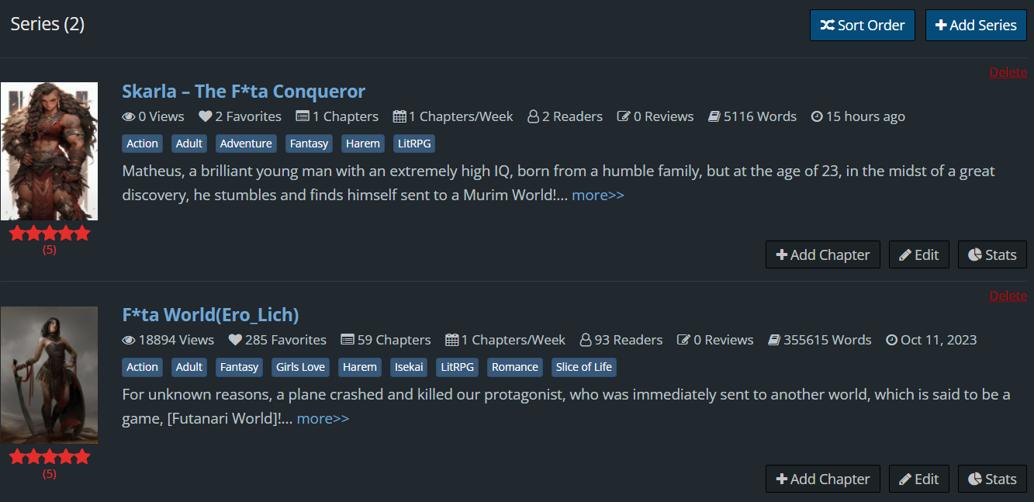Click the heart icon beside 285 Favorites
The image size is (1034, 502).
(235, 340)
